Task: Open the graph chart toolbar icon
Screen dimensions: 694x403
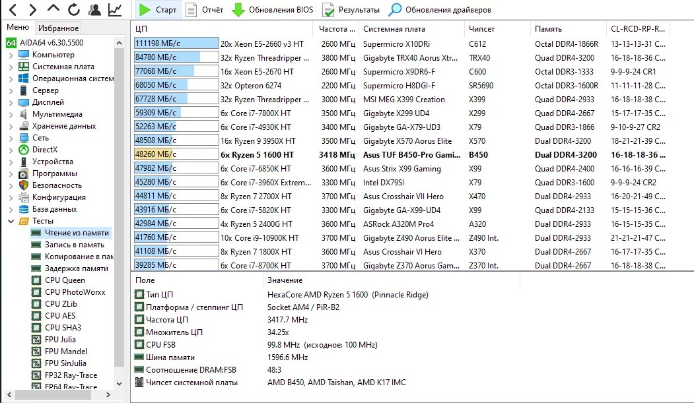Action: point(115,10)
